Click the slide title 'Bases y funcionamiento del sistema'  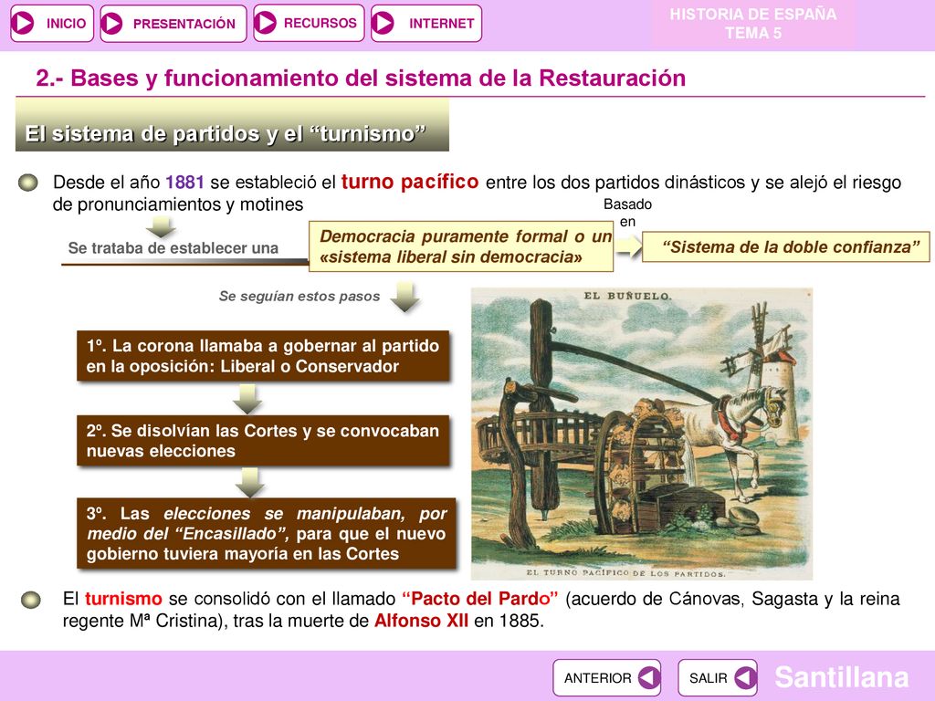pyautogui.click(x=361, y=78)
